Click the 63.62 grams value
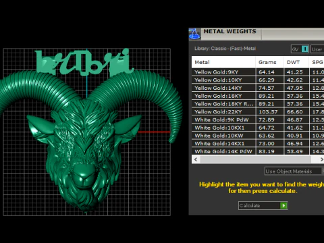324x243 pixels. (x=267, y=136)
